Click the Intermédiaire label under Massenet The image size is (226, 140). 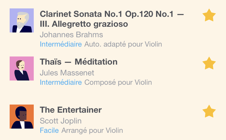pos(61,82)
